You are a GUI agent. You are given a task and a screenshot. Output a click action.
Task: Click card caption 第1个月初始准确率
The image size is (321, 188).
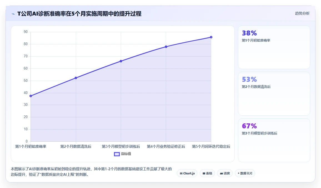[256, 40]
